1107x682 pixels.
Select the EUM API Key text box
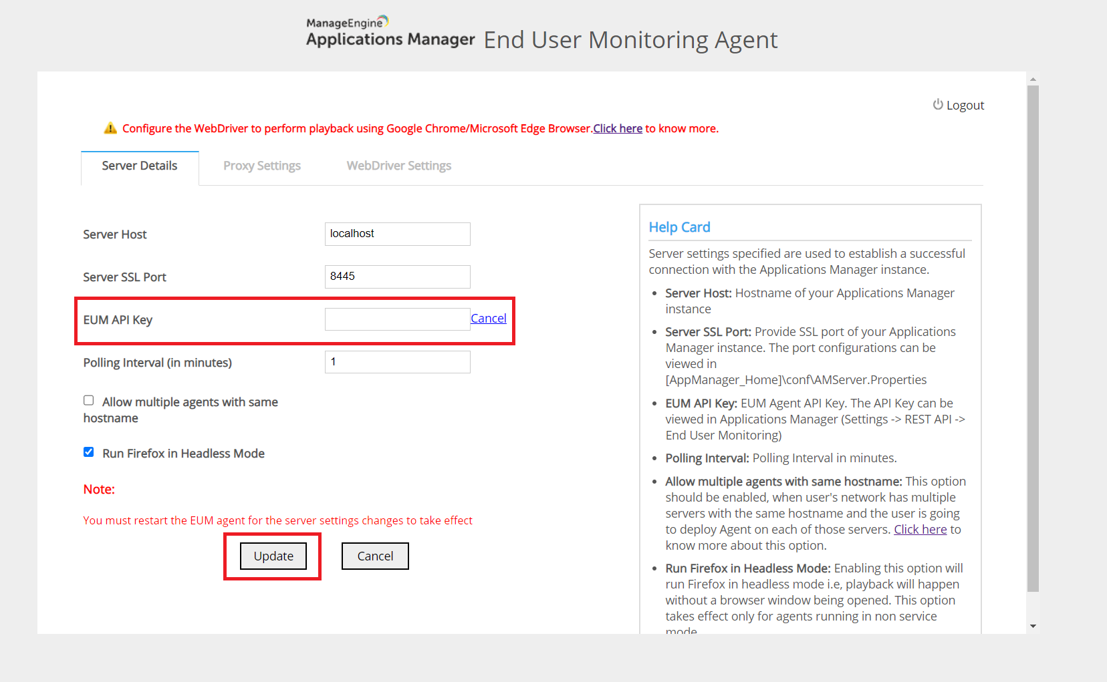(397, 319)
